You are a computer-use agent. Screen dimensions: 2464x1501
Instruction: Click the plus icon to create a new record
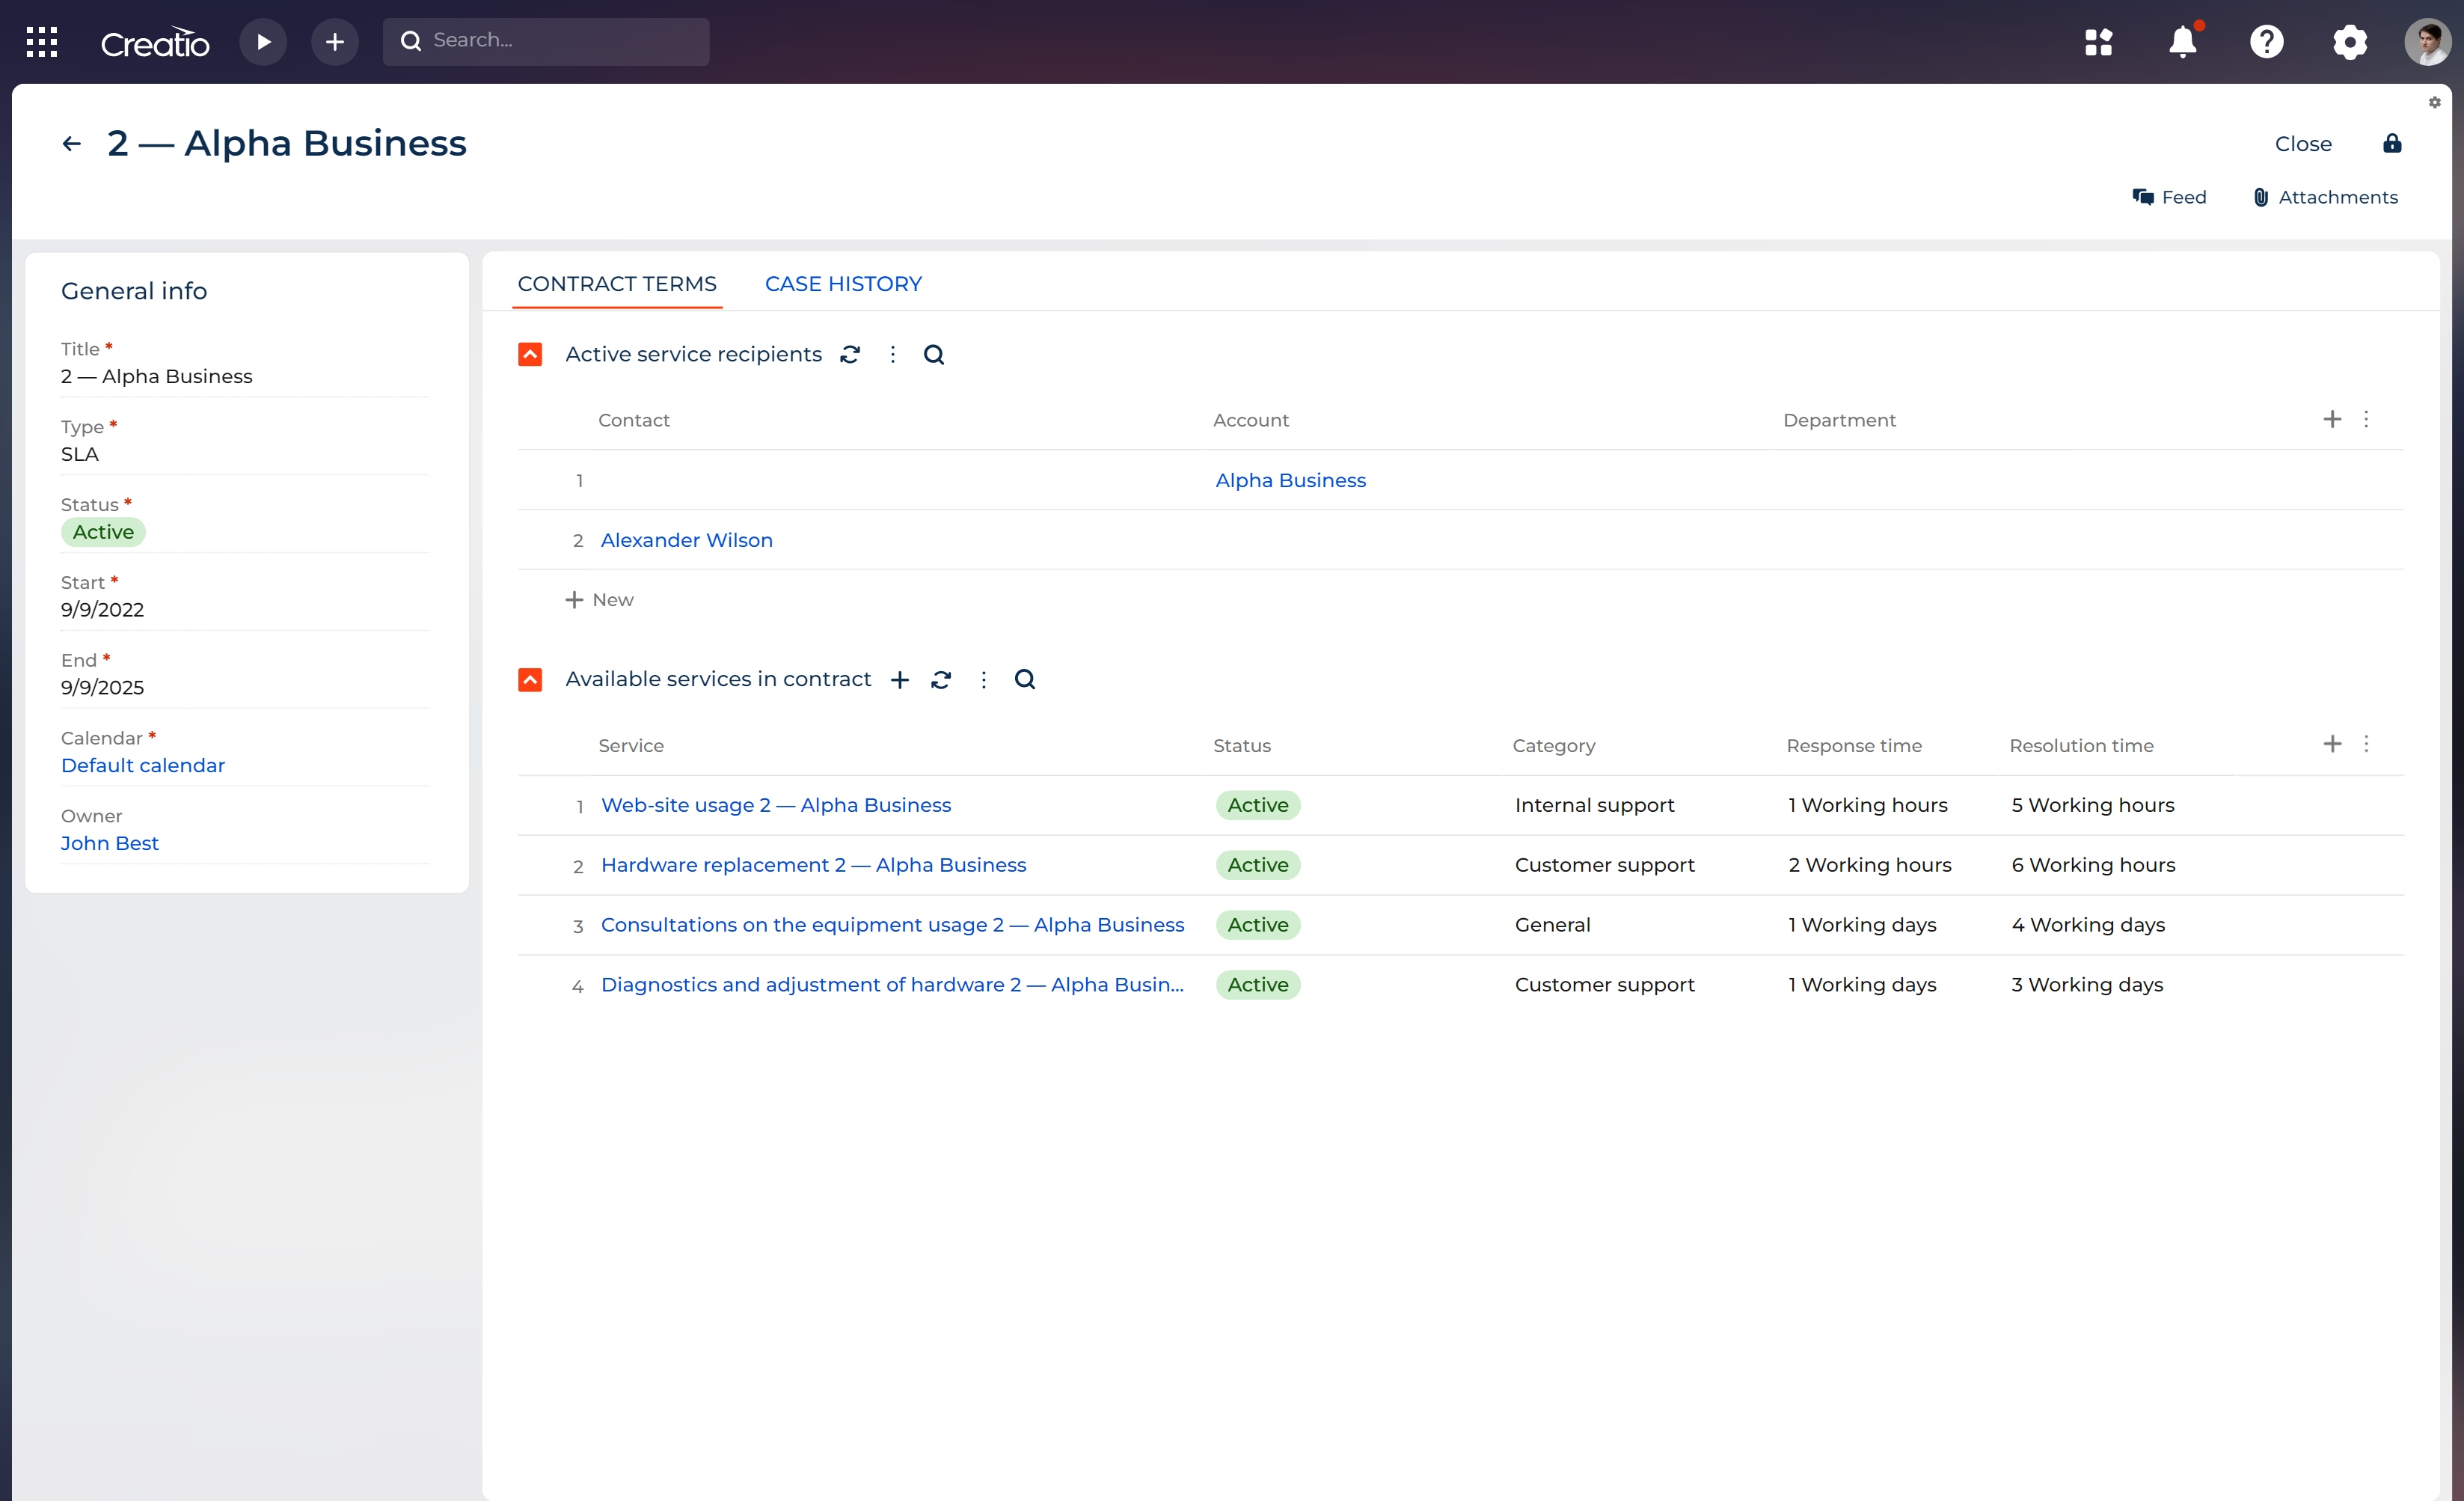click(x=335, y=41)
